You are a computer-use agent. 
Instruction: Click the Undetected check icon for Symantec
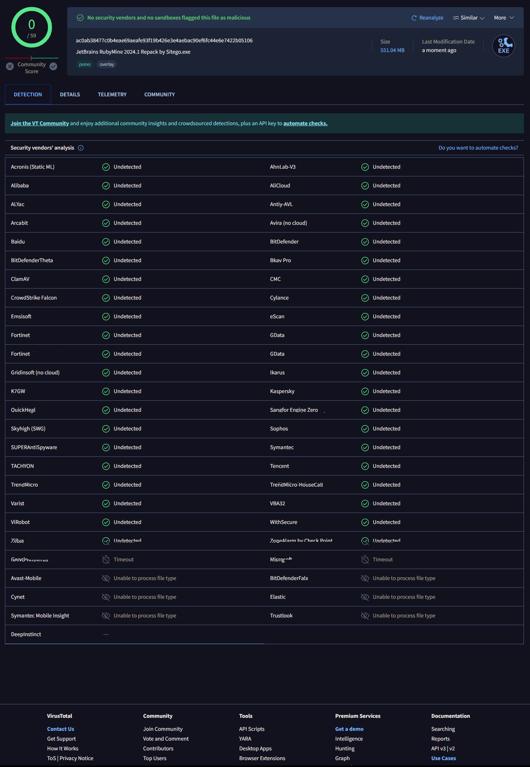coord(365,448)
